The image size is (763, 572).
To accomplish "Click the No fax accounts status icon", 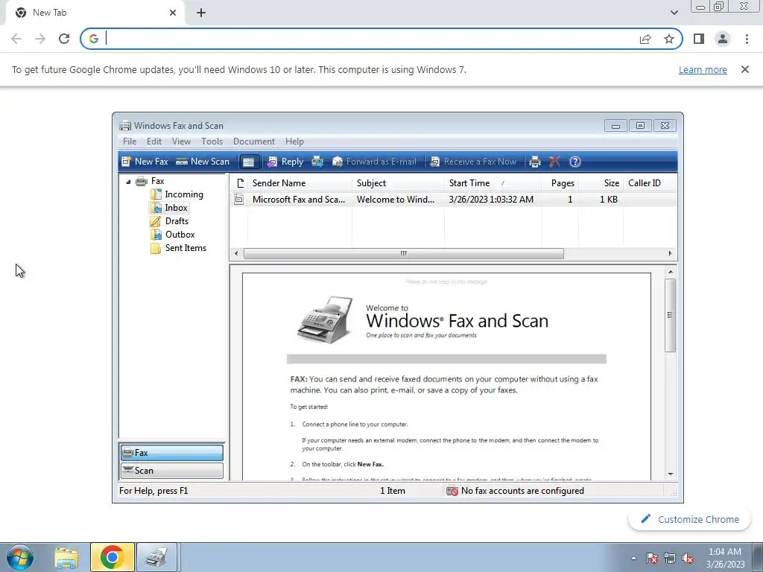I will pos(452,491).
